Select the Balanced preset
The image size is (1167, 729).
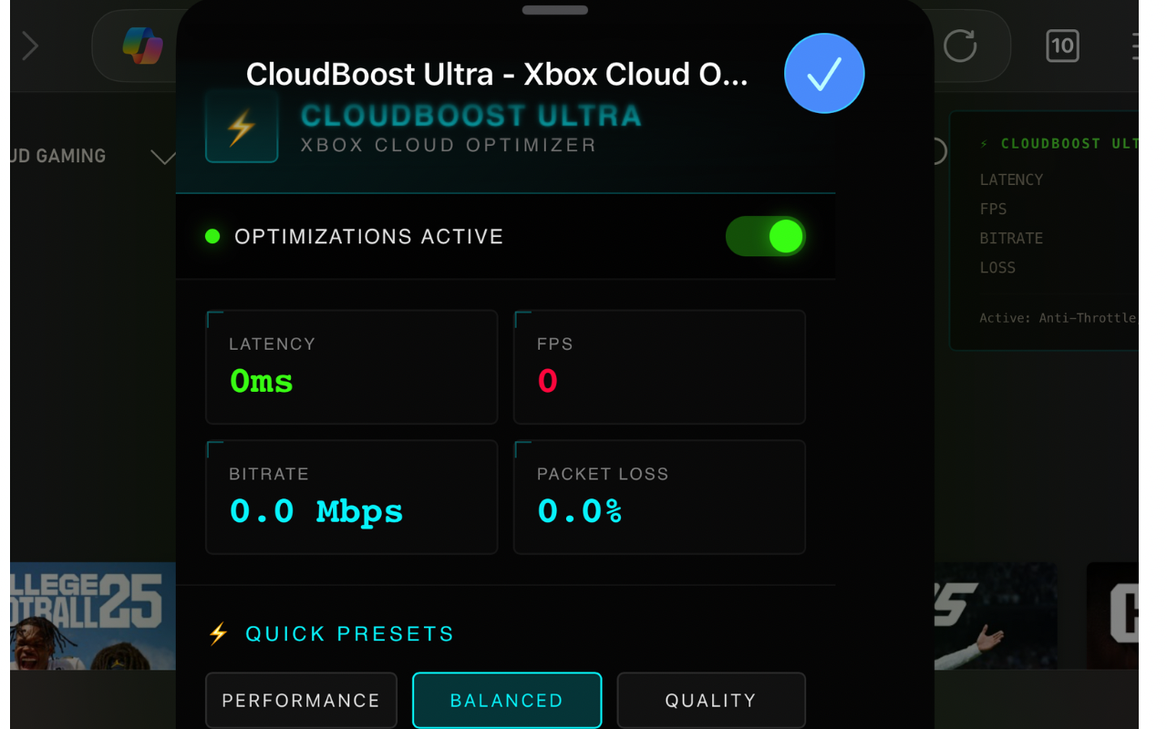click(x=507, y=701)
